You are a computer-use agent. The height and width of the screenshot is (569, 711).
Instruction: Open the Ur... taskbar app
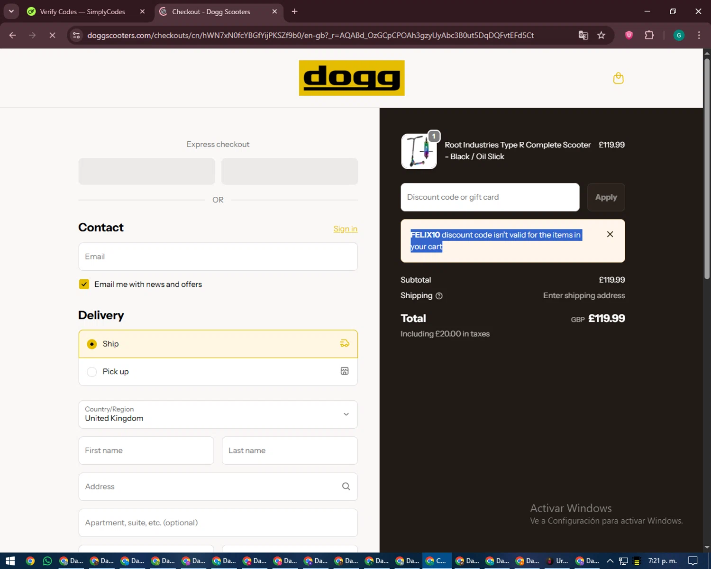pyautogui.click(x=556, y=561)
